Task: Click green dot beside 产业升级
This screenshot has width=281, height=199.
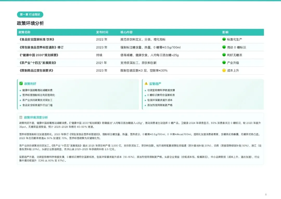Action: click(x=224, y=63)
